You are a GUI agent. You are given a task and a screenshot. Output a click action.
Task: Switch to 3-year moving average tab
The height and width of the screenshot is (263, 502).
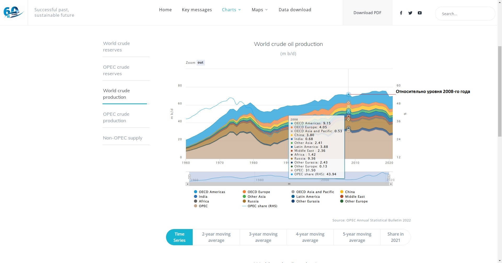263,237
